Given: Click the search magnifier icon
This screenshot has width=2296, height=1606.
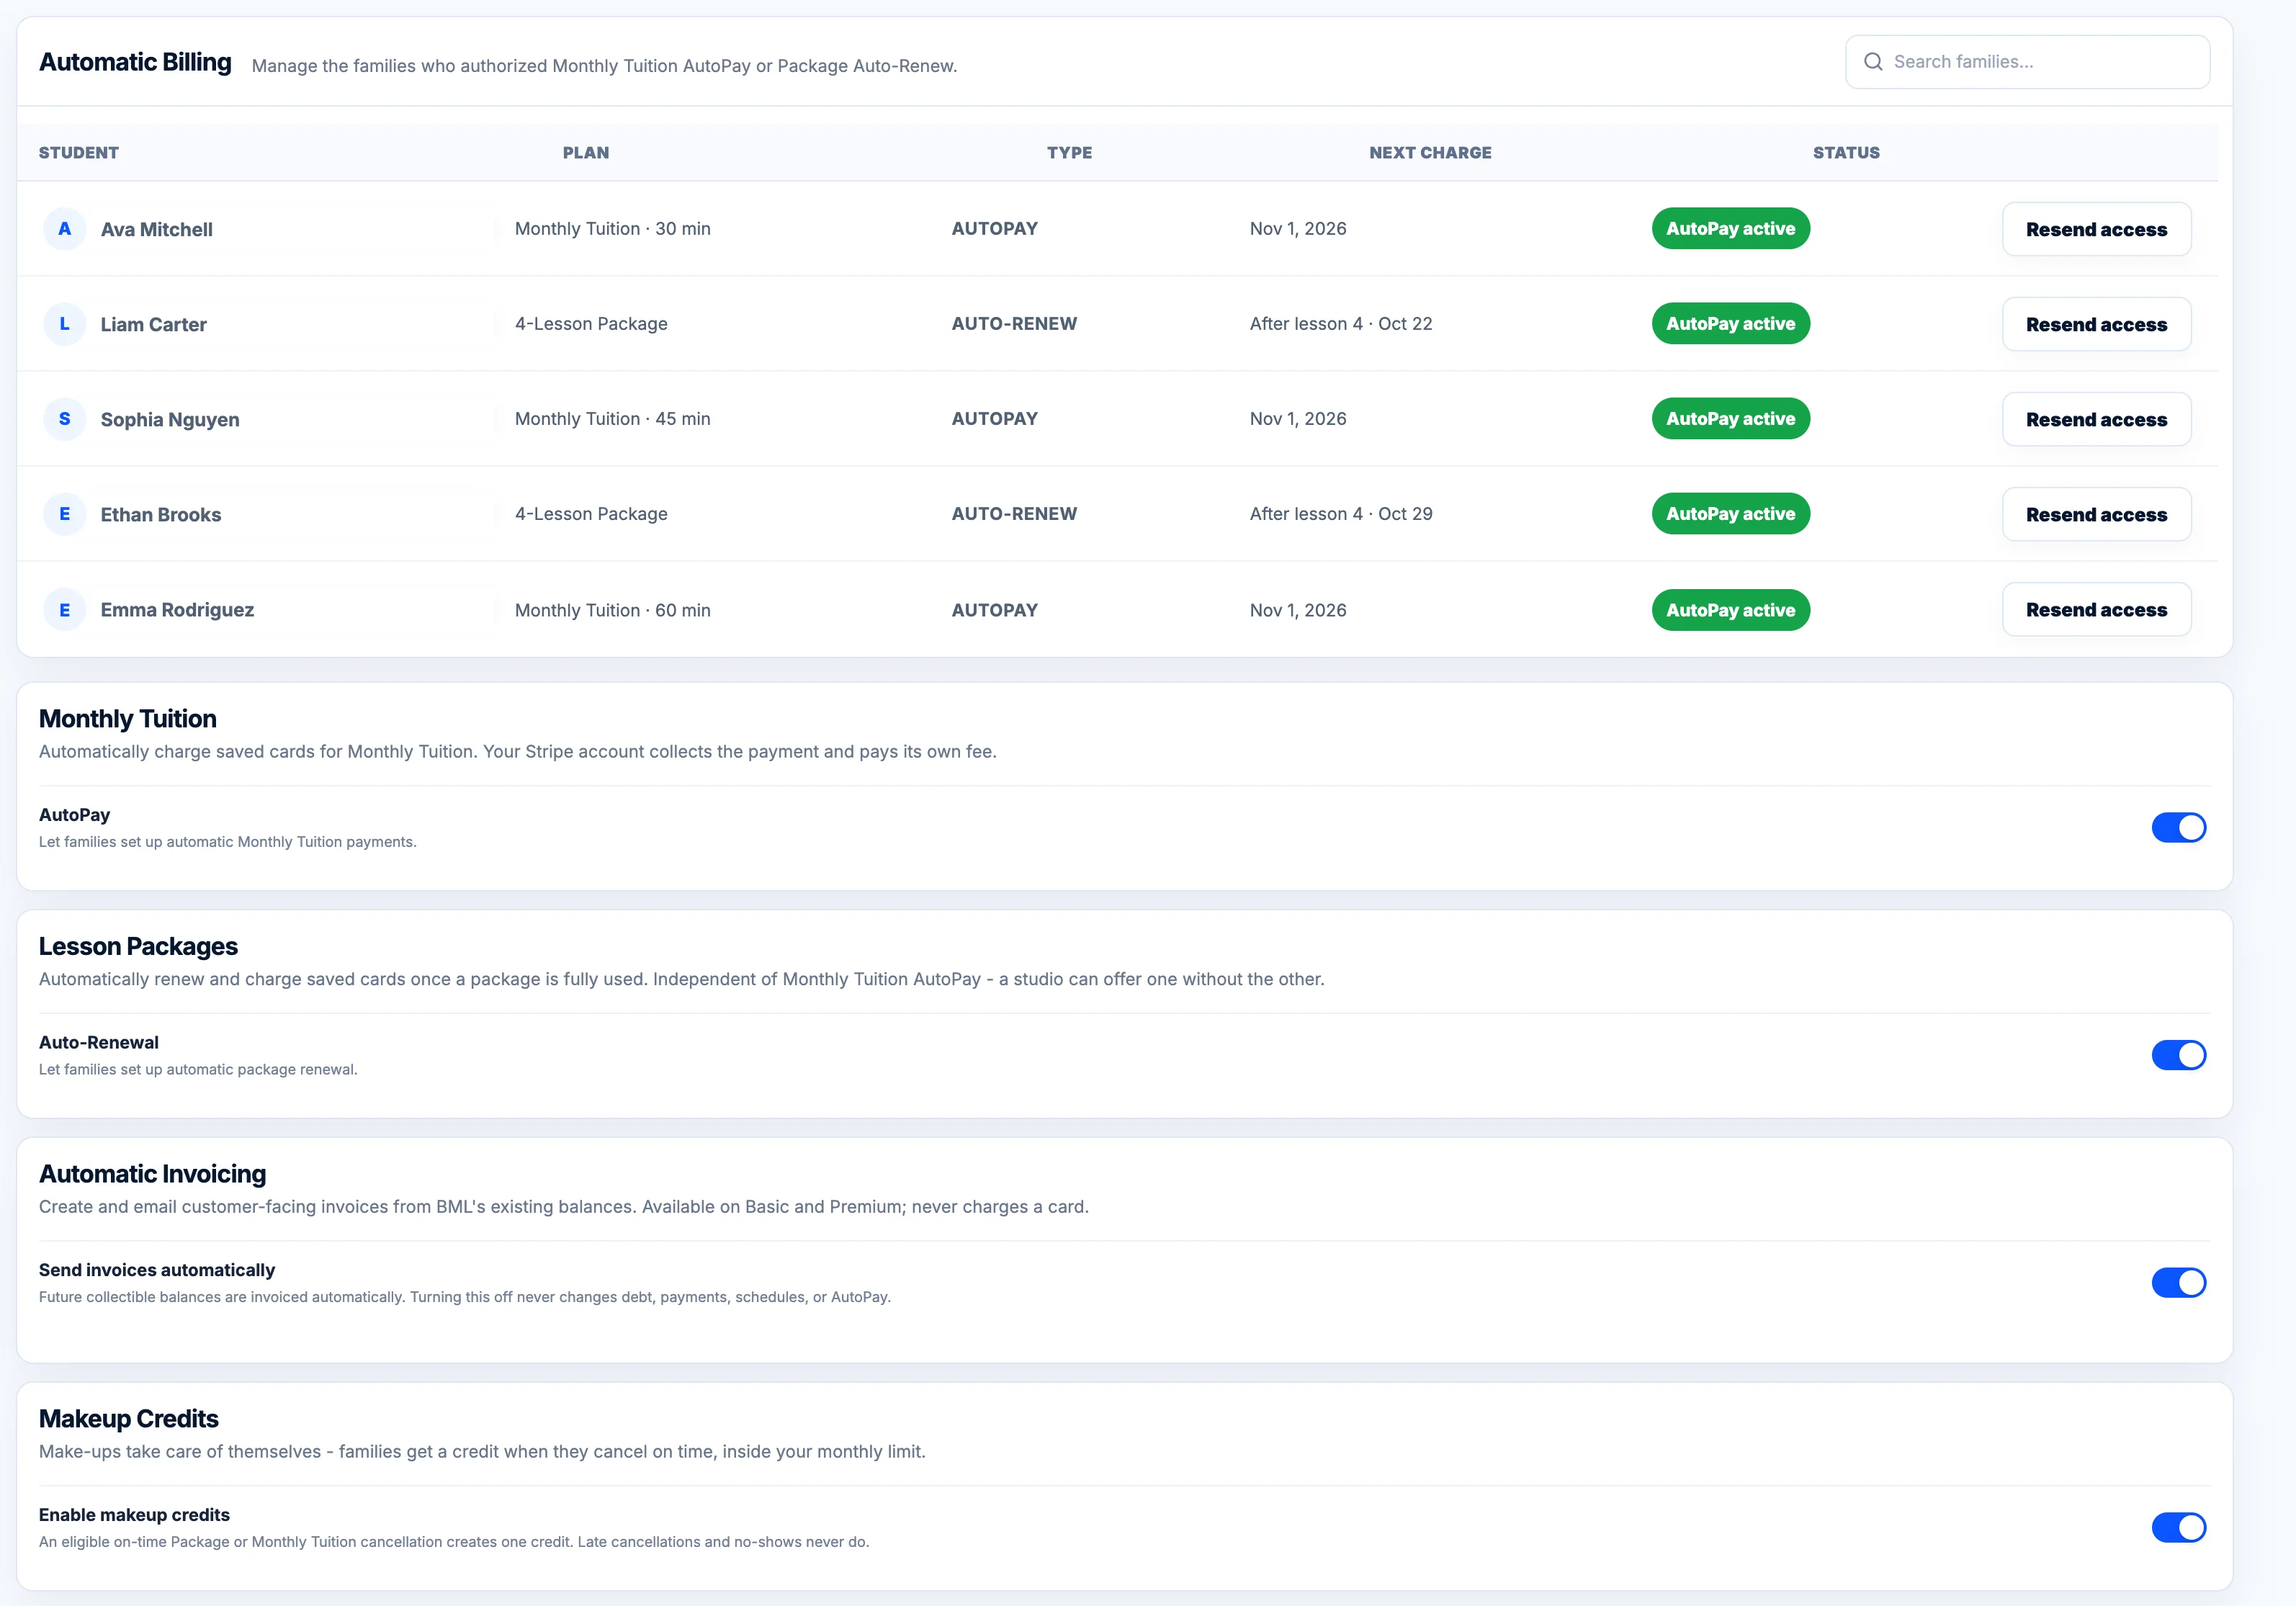Looking at the screenshot, I should click(x=1873, y=62).
